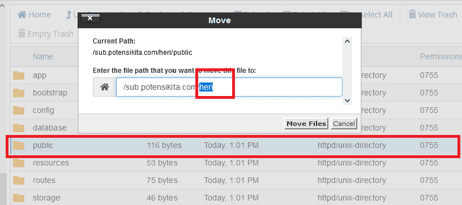
Task: Click the dialog scrollbar up arrow
Action: click(348, 41)
